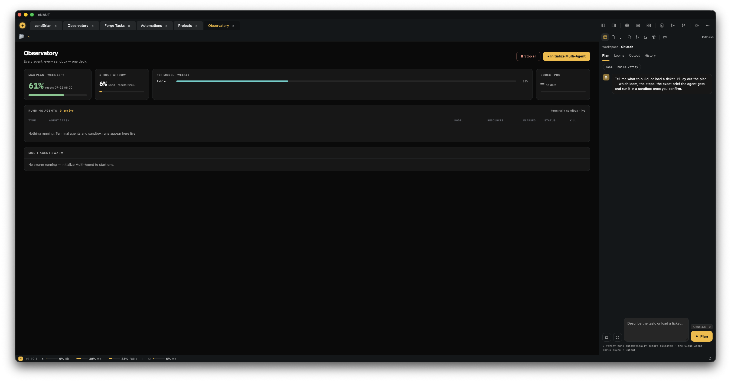Click the Max Plan week-left progress bar
Viewport: 731px width, 382px height.
tap(58, 95)
